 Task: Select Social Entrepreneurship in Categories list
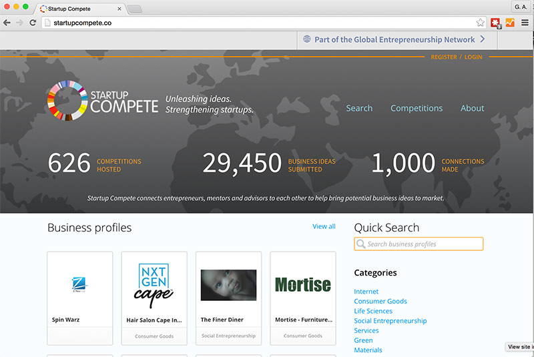(x=390, y=320)
